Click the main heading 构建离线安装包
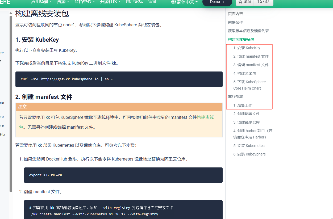The image size is (333, 219). click(42, 13)
